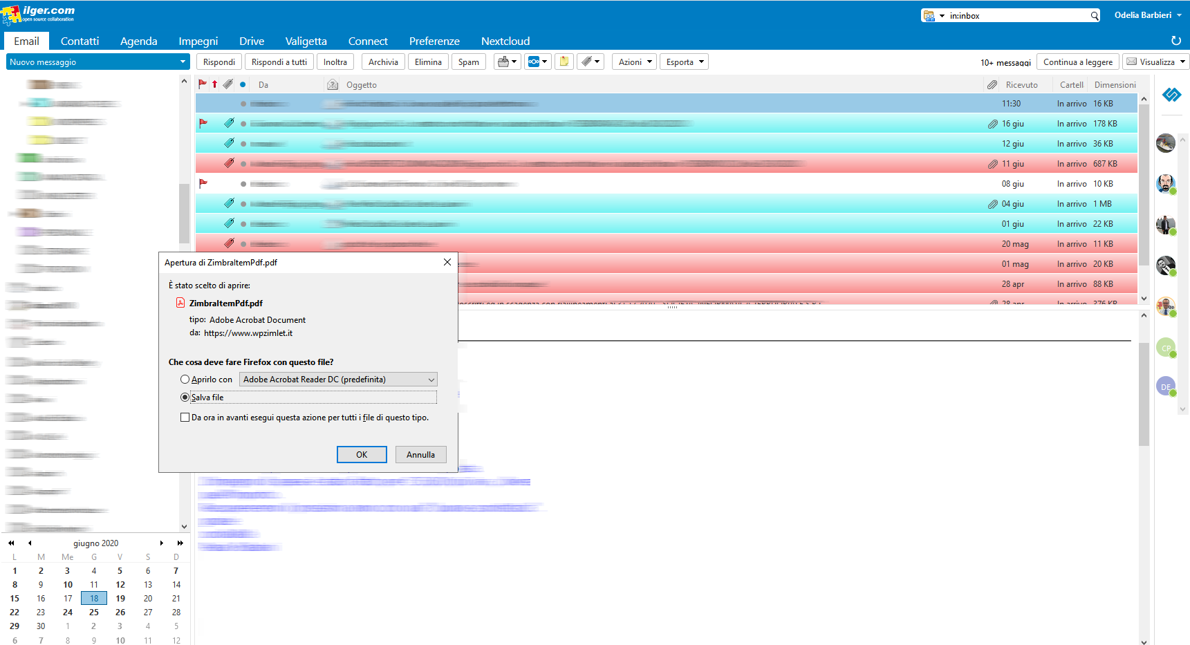Click the Rispondi a tutti button
The width and height of the screenshot is (1190, 645).
(x=279, y=62)
